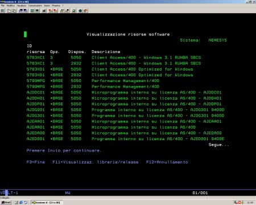Click F11=Visualizzaz. librerie/release label
Screen dimensions: 256x205
[96, 162]
